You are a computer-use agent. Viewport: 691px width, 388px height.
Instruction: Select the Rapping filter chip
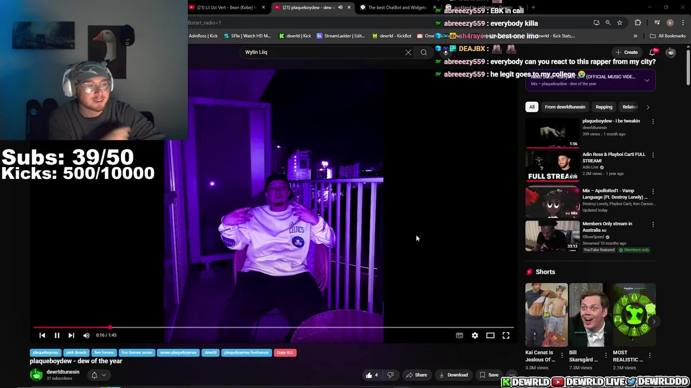point(604,107)
